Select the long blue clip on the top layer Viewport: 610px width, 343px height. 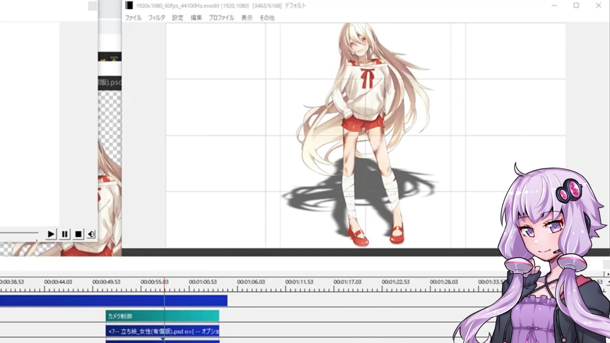coord(113,301)
